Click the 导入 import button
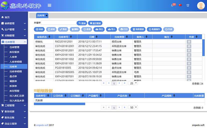 pos(111,29)
